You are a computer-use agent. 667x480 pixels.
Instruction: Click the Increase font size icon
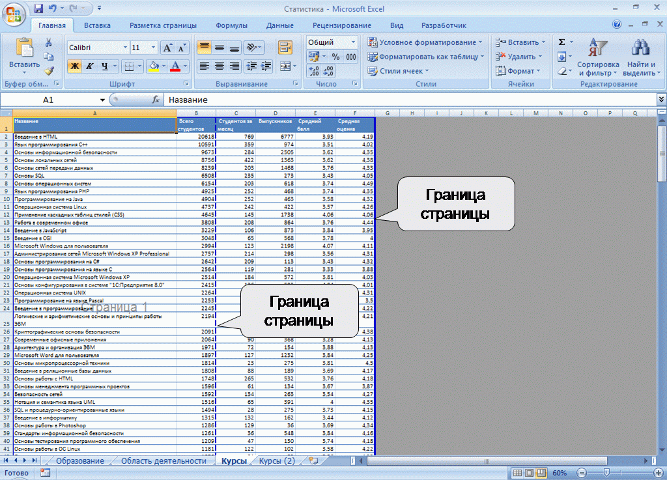pos(167,48)
